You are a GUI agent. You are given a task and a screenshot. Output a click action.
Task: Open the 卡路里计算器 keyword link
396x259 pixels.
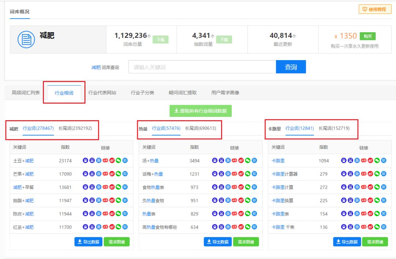(x=285, y=174)
